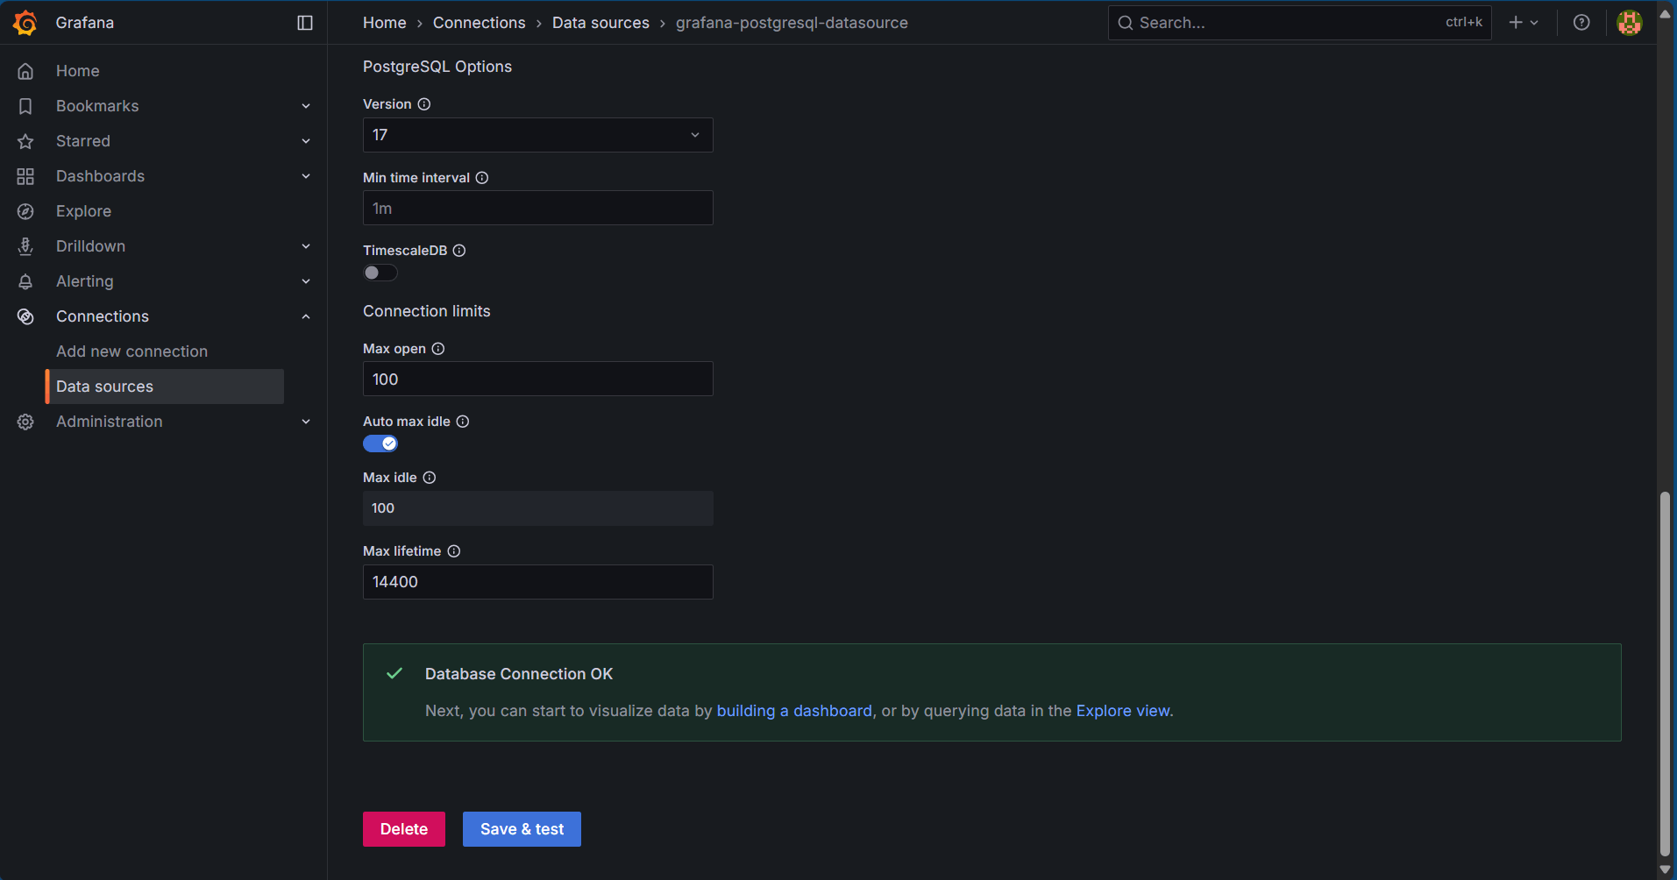Click the Delete button
The image size is (1677, 880).
404,829
